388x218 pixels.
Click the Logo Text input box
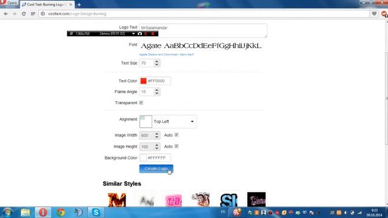[x=203, y=30]
